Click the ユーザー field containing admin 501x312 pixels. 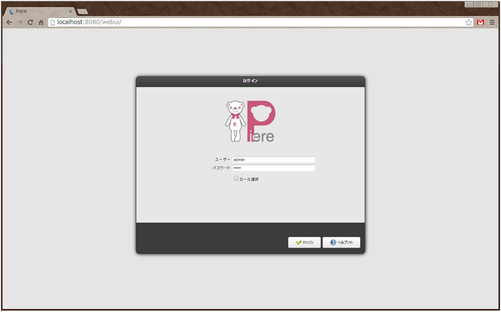pos(274,159)
